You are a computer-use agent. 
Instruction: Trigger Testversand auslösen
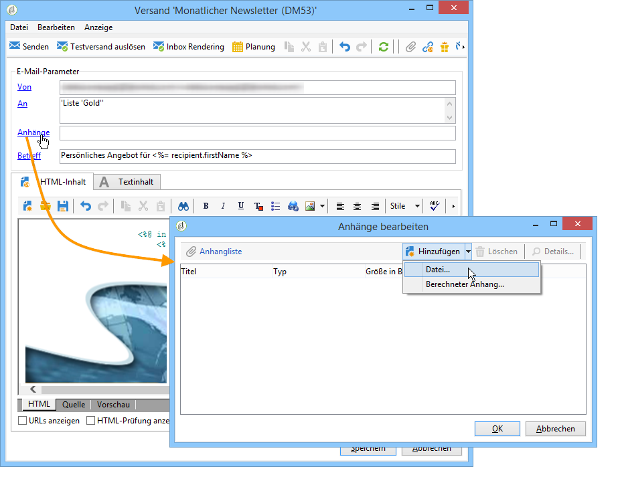pyautogui.click(x=101, y=47)
